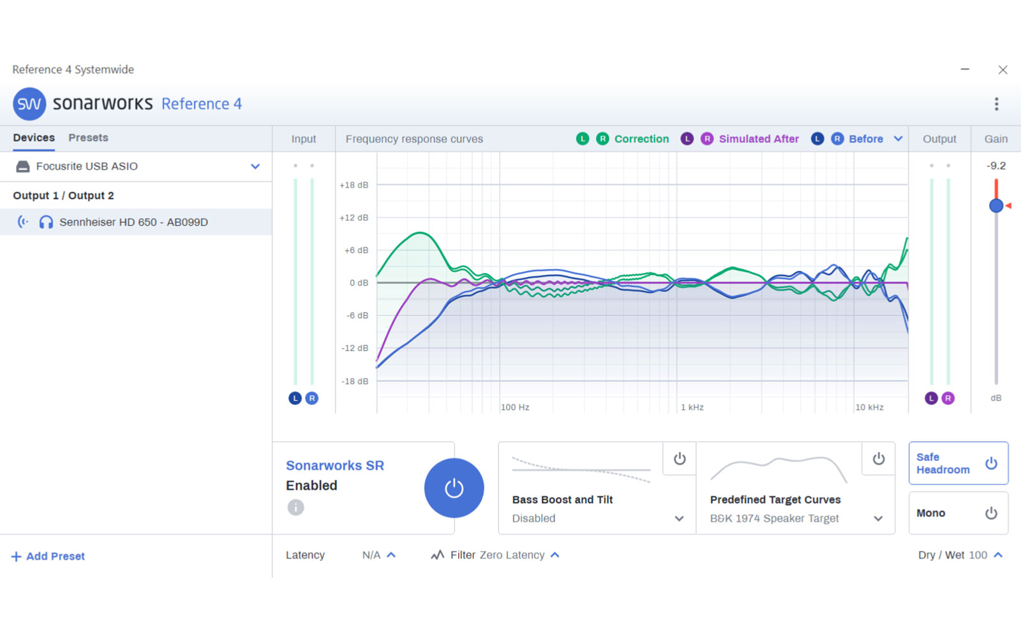
Task: Toggle Safe Headroom
Action: click(x=958, y=463)
